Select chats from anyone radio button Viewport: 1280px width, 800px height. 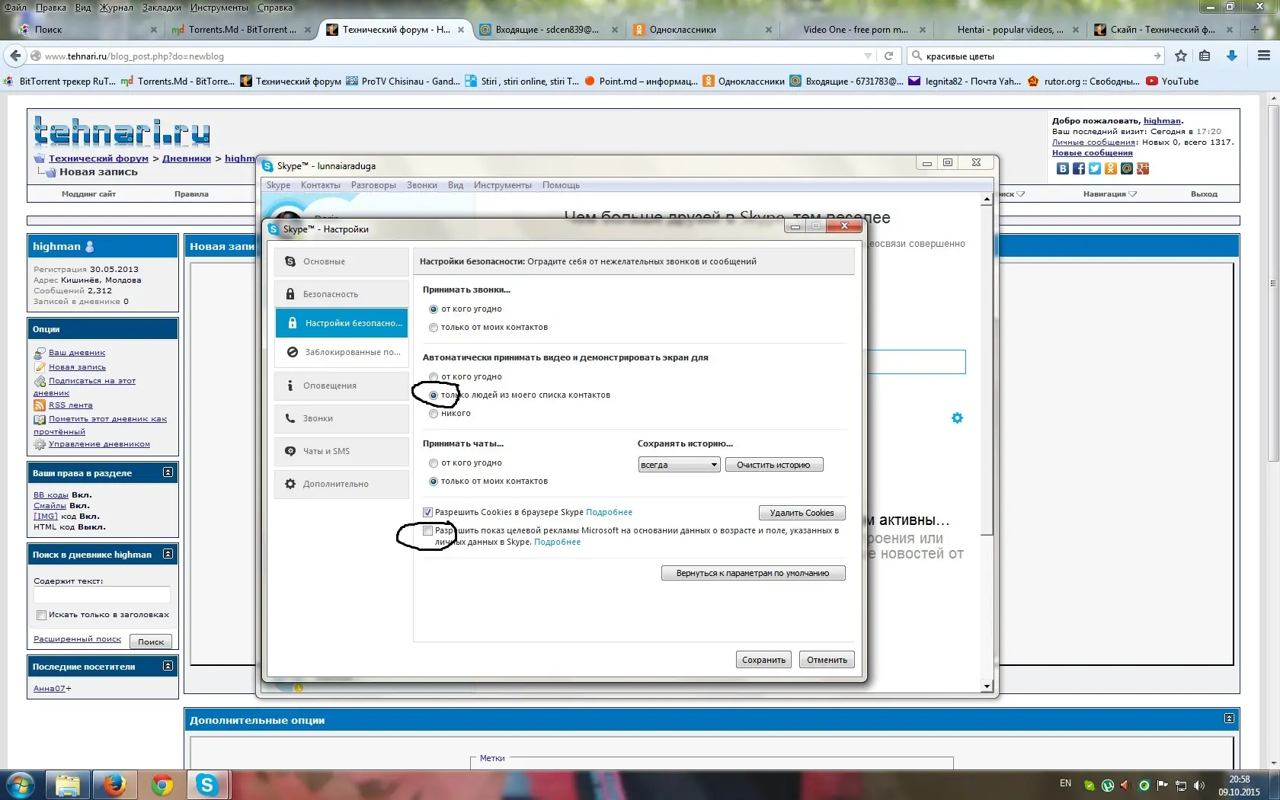tap(434, 463)
